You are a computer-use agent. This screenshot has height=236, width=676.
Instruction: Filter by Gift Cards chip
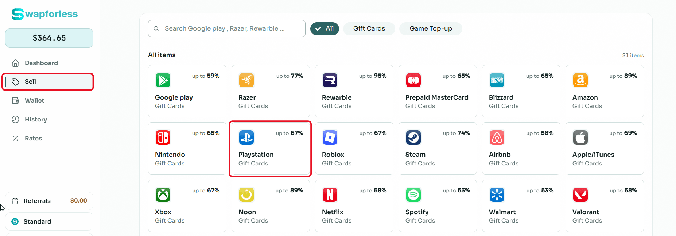coord(369,29)
